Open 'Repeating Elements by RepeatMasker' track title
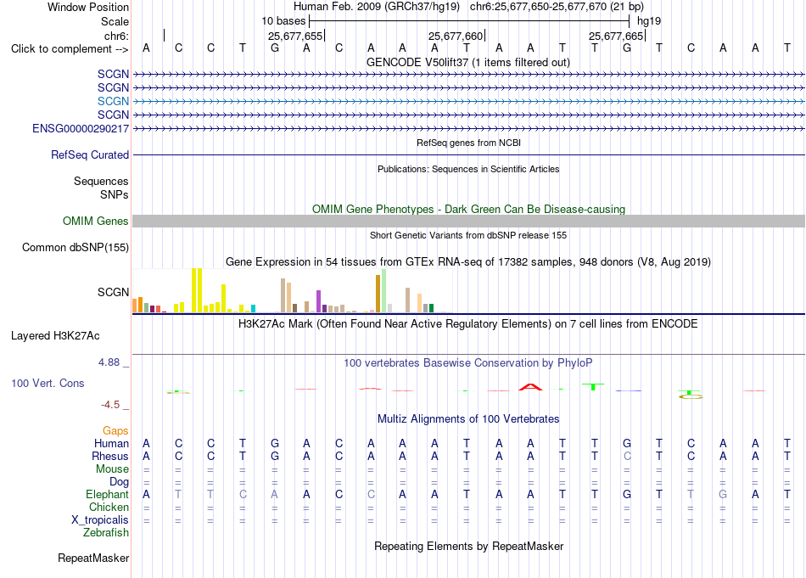806x578 pixels. coord(468,546)
